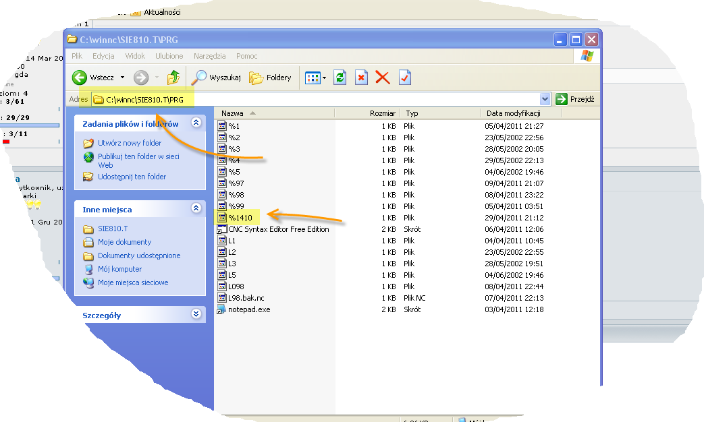Open the Widok menu

click(x=135, y=56)
